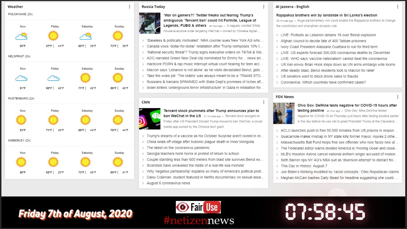The height and width of the screenshot is (229, 407).
Task: Click the Weather widget title
Action: pyautogui.click(x=15, y=7)
